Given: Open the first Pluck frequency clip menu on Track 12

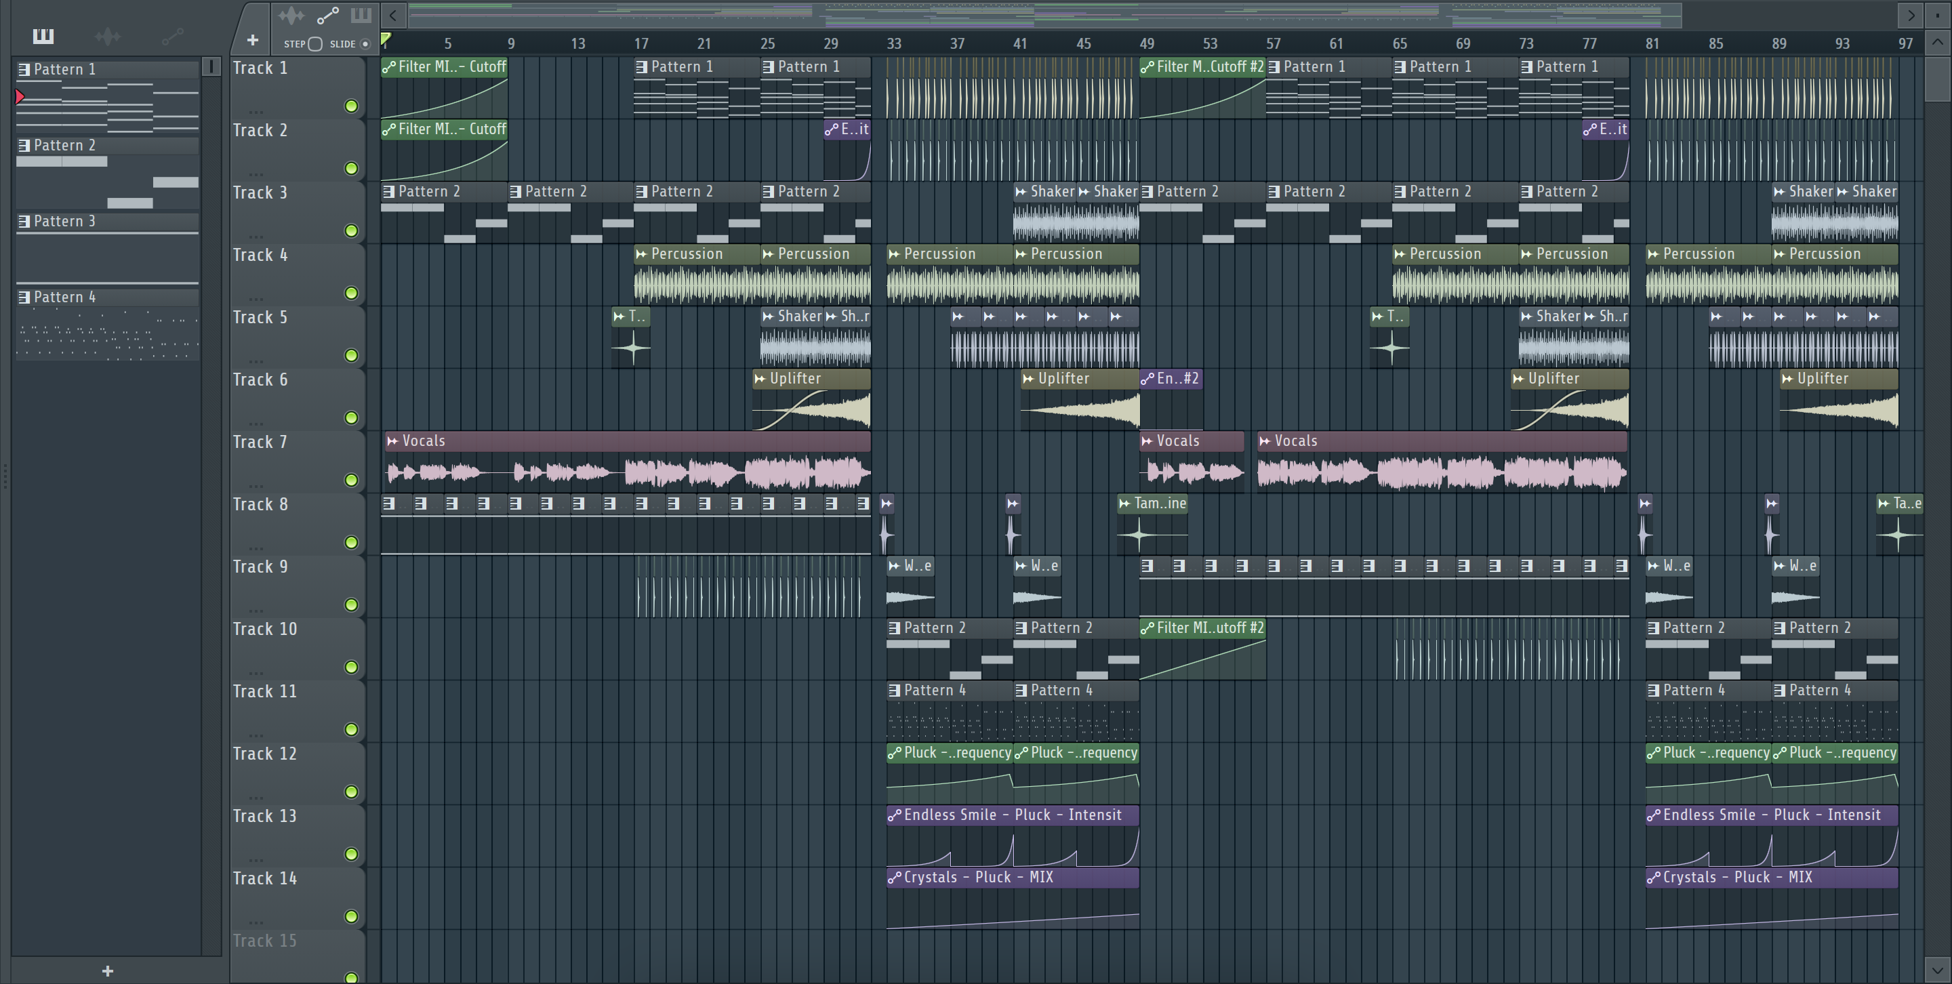Looking at the screenshot, I should [x=895, y=753].
